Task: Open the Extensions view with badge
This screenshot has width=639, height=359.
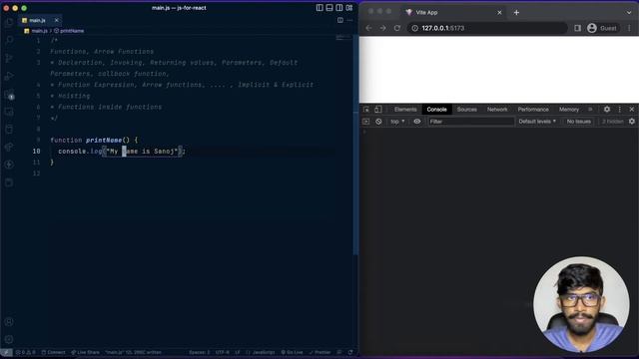Action: click(x=9, y=95)
